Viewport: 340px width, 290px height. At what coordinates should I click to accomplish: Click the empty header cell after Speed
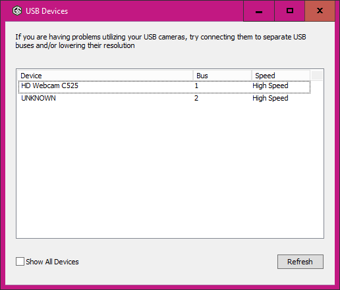coord(317,76)
